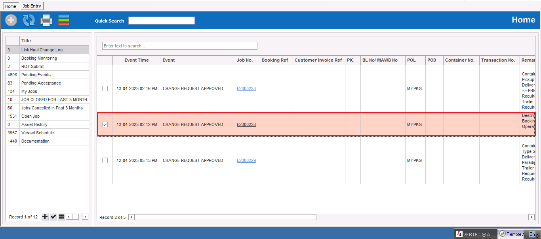Click the printer icon in toolbar
541x239 pixels.
46,20
